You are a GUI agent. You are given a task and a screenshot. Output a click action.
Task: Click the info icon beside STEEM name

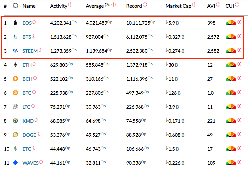(40, 50)
